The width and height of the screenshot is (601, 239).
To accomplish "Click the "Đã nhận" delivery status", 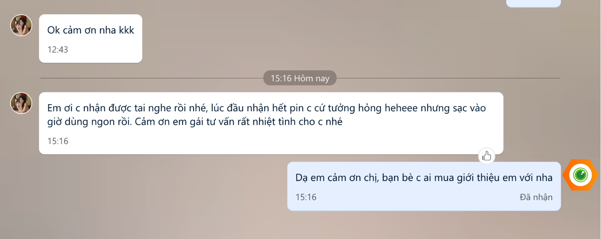I will pyautogui.click(x=536, y=197).
